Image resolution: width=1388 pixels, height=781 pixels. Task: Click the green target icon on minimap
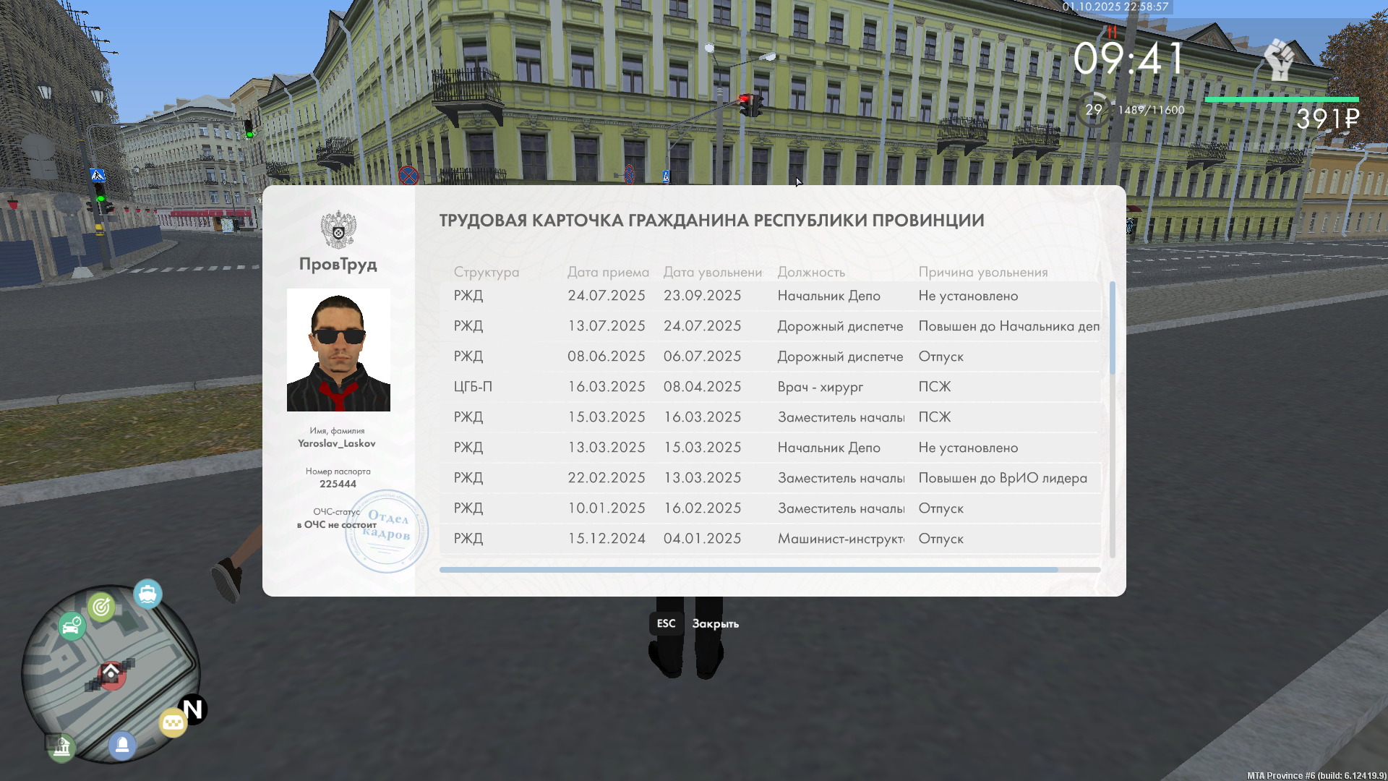click(101, 607)
